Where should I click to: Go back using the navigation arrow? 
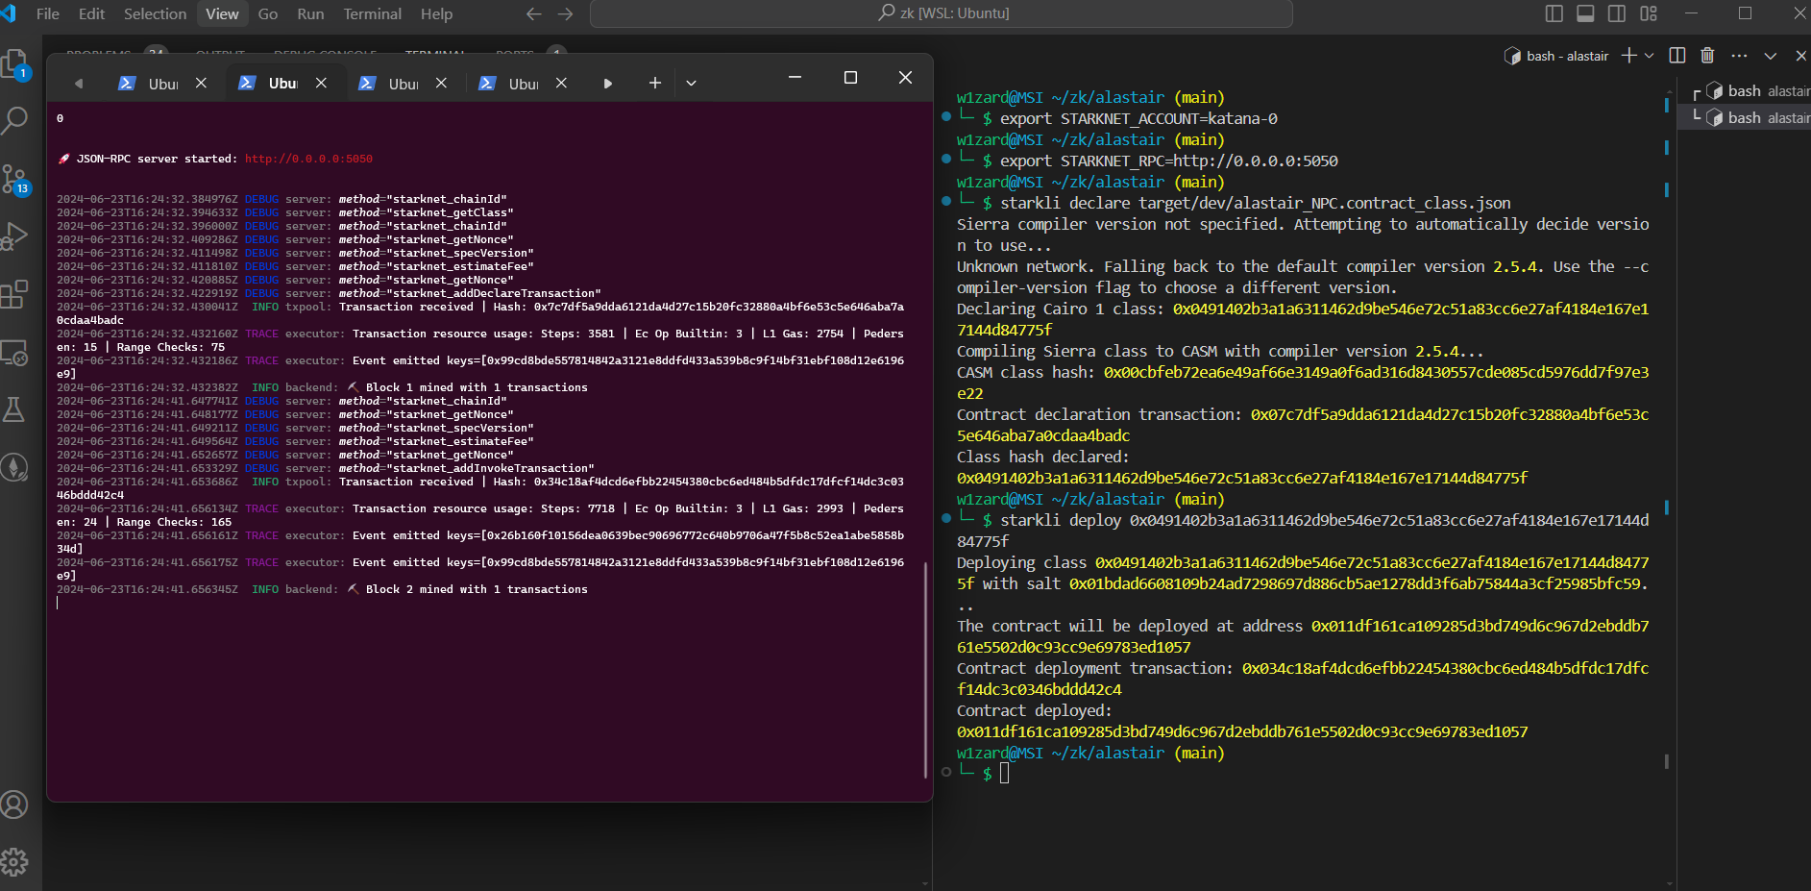534,13
